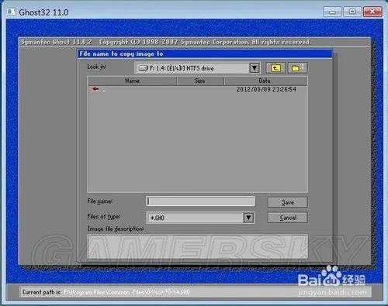Go up one folder level icon
The image size is (388, 306).
[275, 68]
